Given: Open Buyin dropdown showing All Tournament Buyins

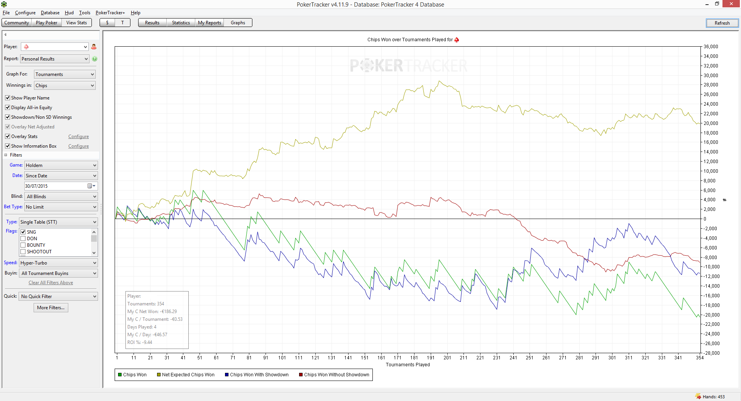Looking at the screenshot, I should point(58,273).
